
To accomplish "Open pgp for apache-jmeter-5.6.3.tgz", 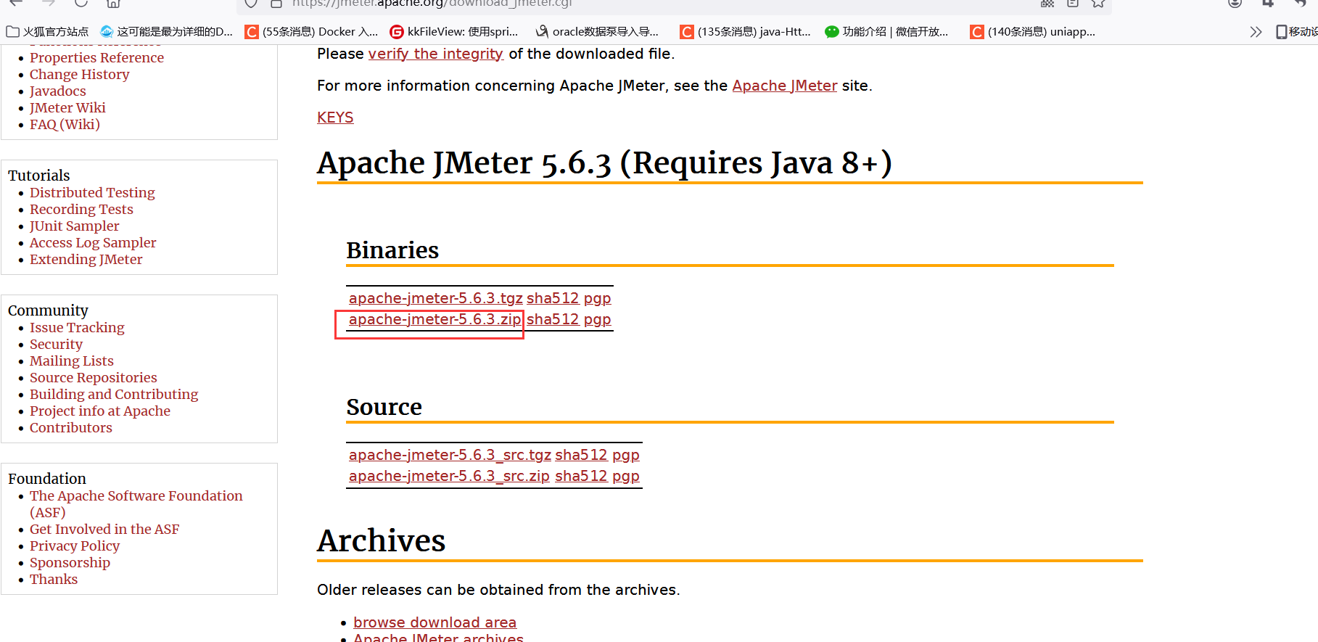I will click(x=597, y=298).
